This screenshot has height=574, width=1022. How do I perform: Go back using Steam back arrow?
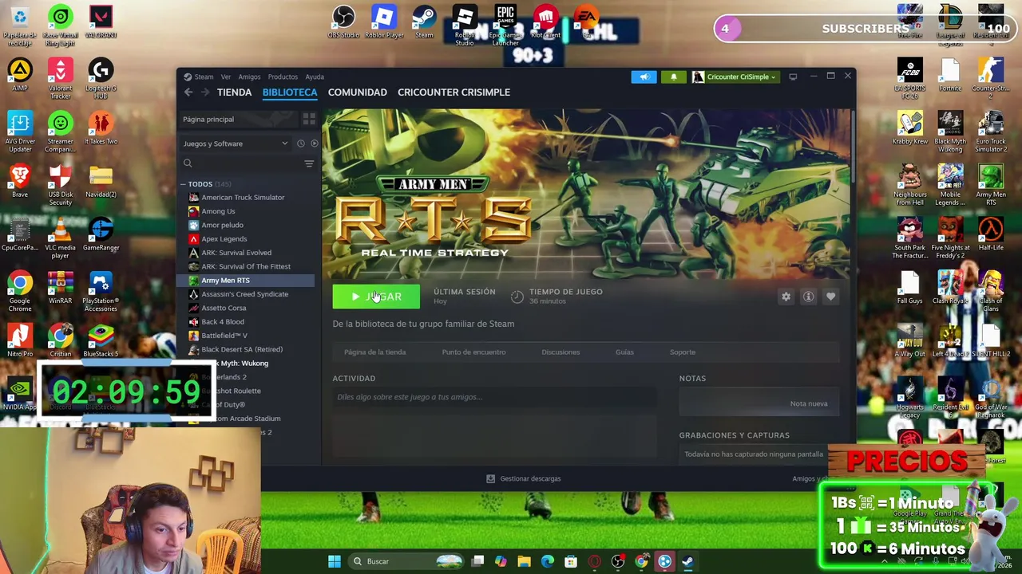(188, 92)
